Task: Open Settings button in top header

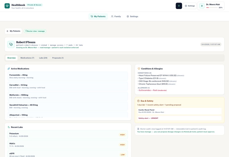Action: click(x=190, y=6)
